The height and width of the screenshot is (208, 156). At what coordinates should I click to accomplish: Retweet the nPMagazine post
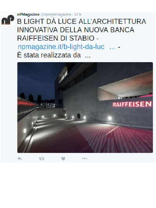(42, 158)
